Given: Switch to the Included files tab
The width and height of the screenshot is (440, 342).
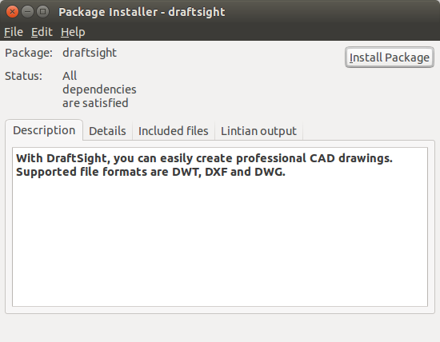Looking at the screenshot, I should (x=174, y=131).
